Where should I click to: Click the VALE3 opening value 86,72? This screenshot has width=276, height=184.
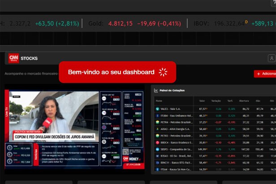[x=246, y=109]
